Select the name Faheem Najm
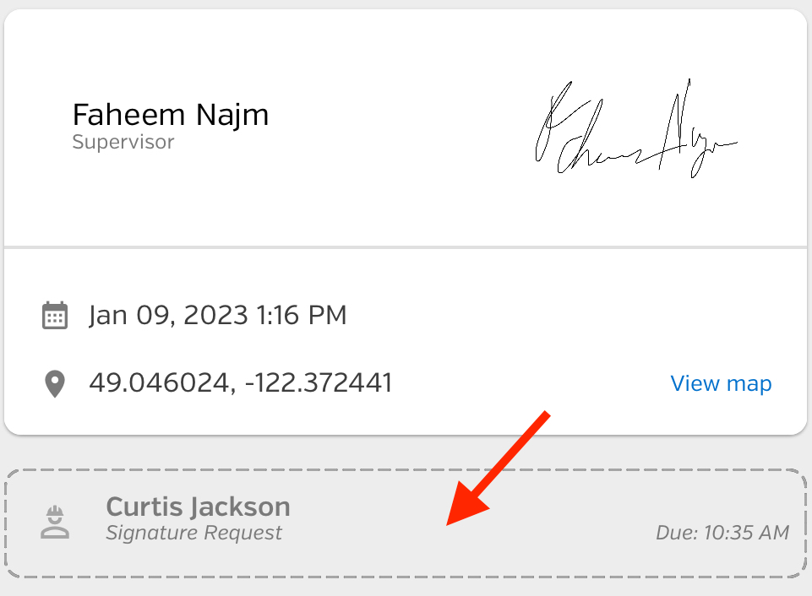The height and width of the screenshot is (596, 812). 171,114
